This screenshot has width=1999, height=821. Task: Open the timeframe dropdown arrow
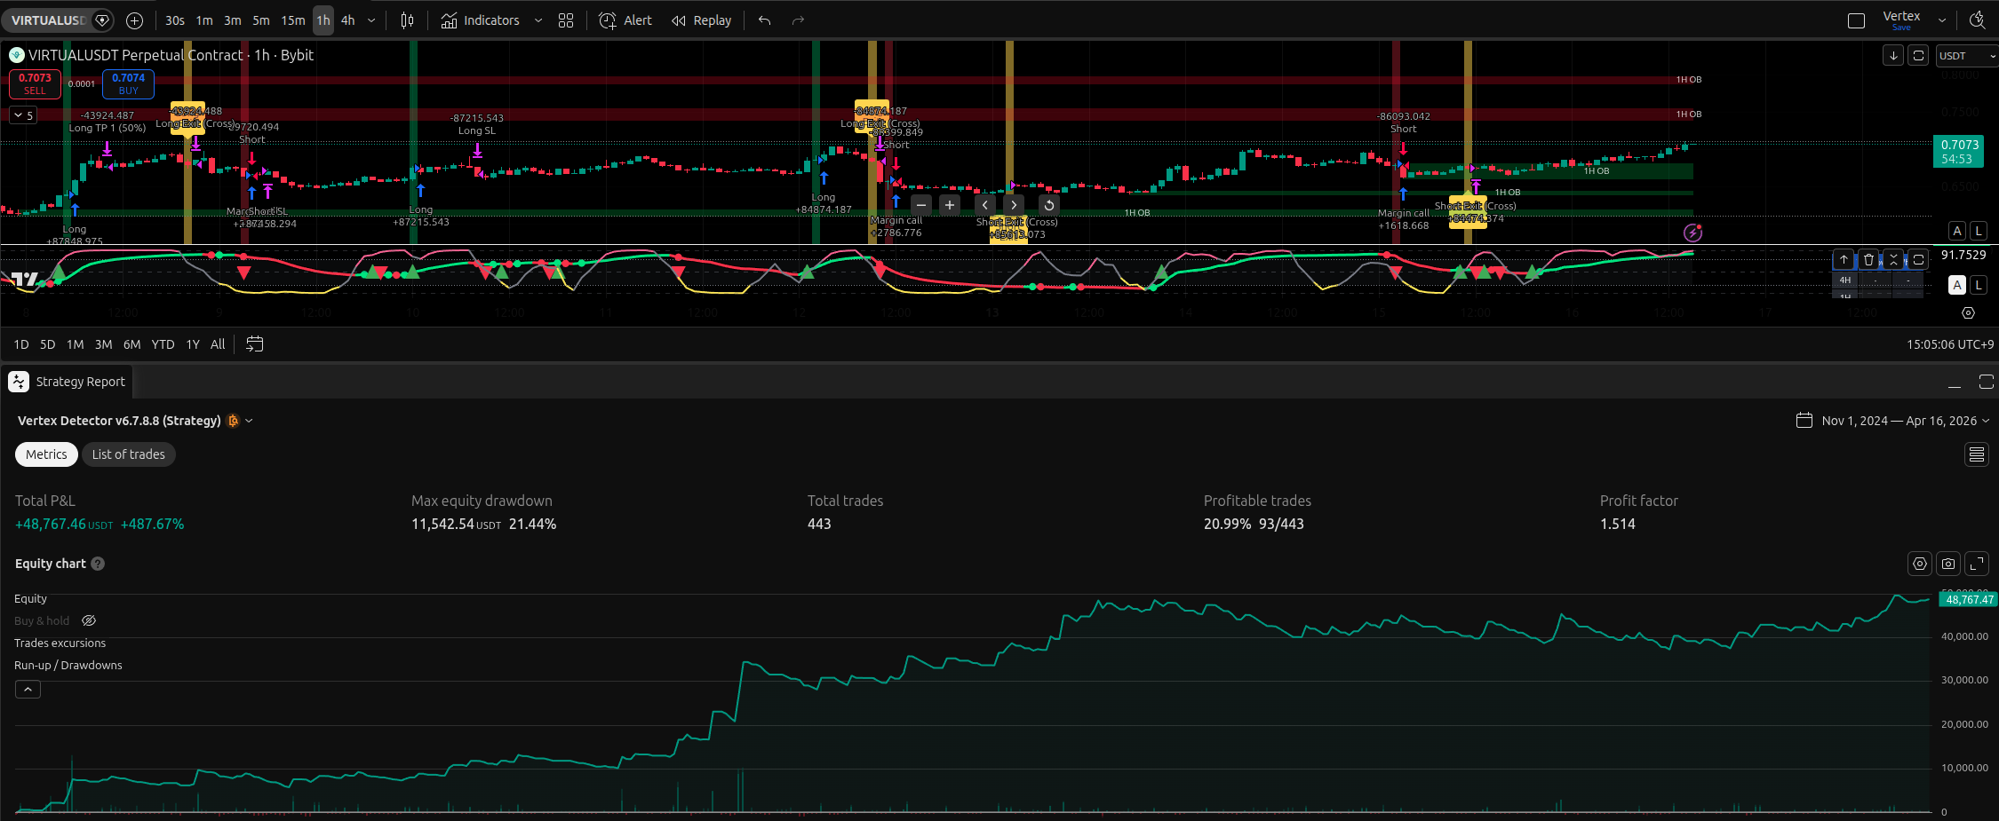click(x=371, y=20)
